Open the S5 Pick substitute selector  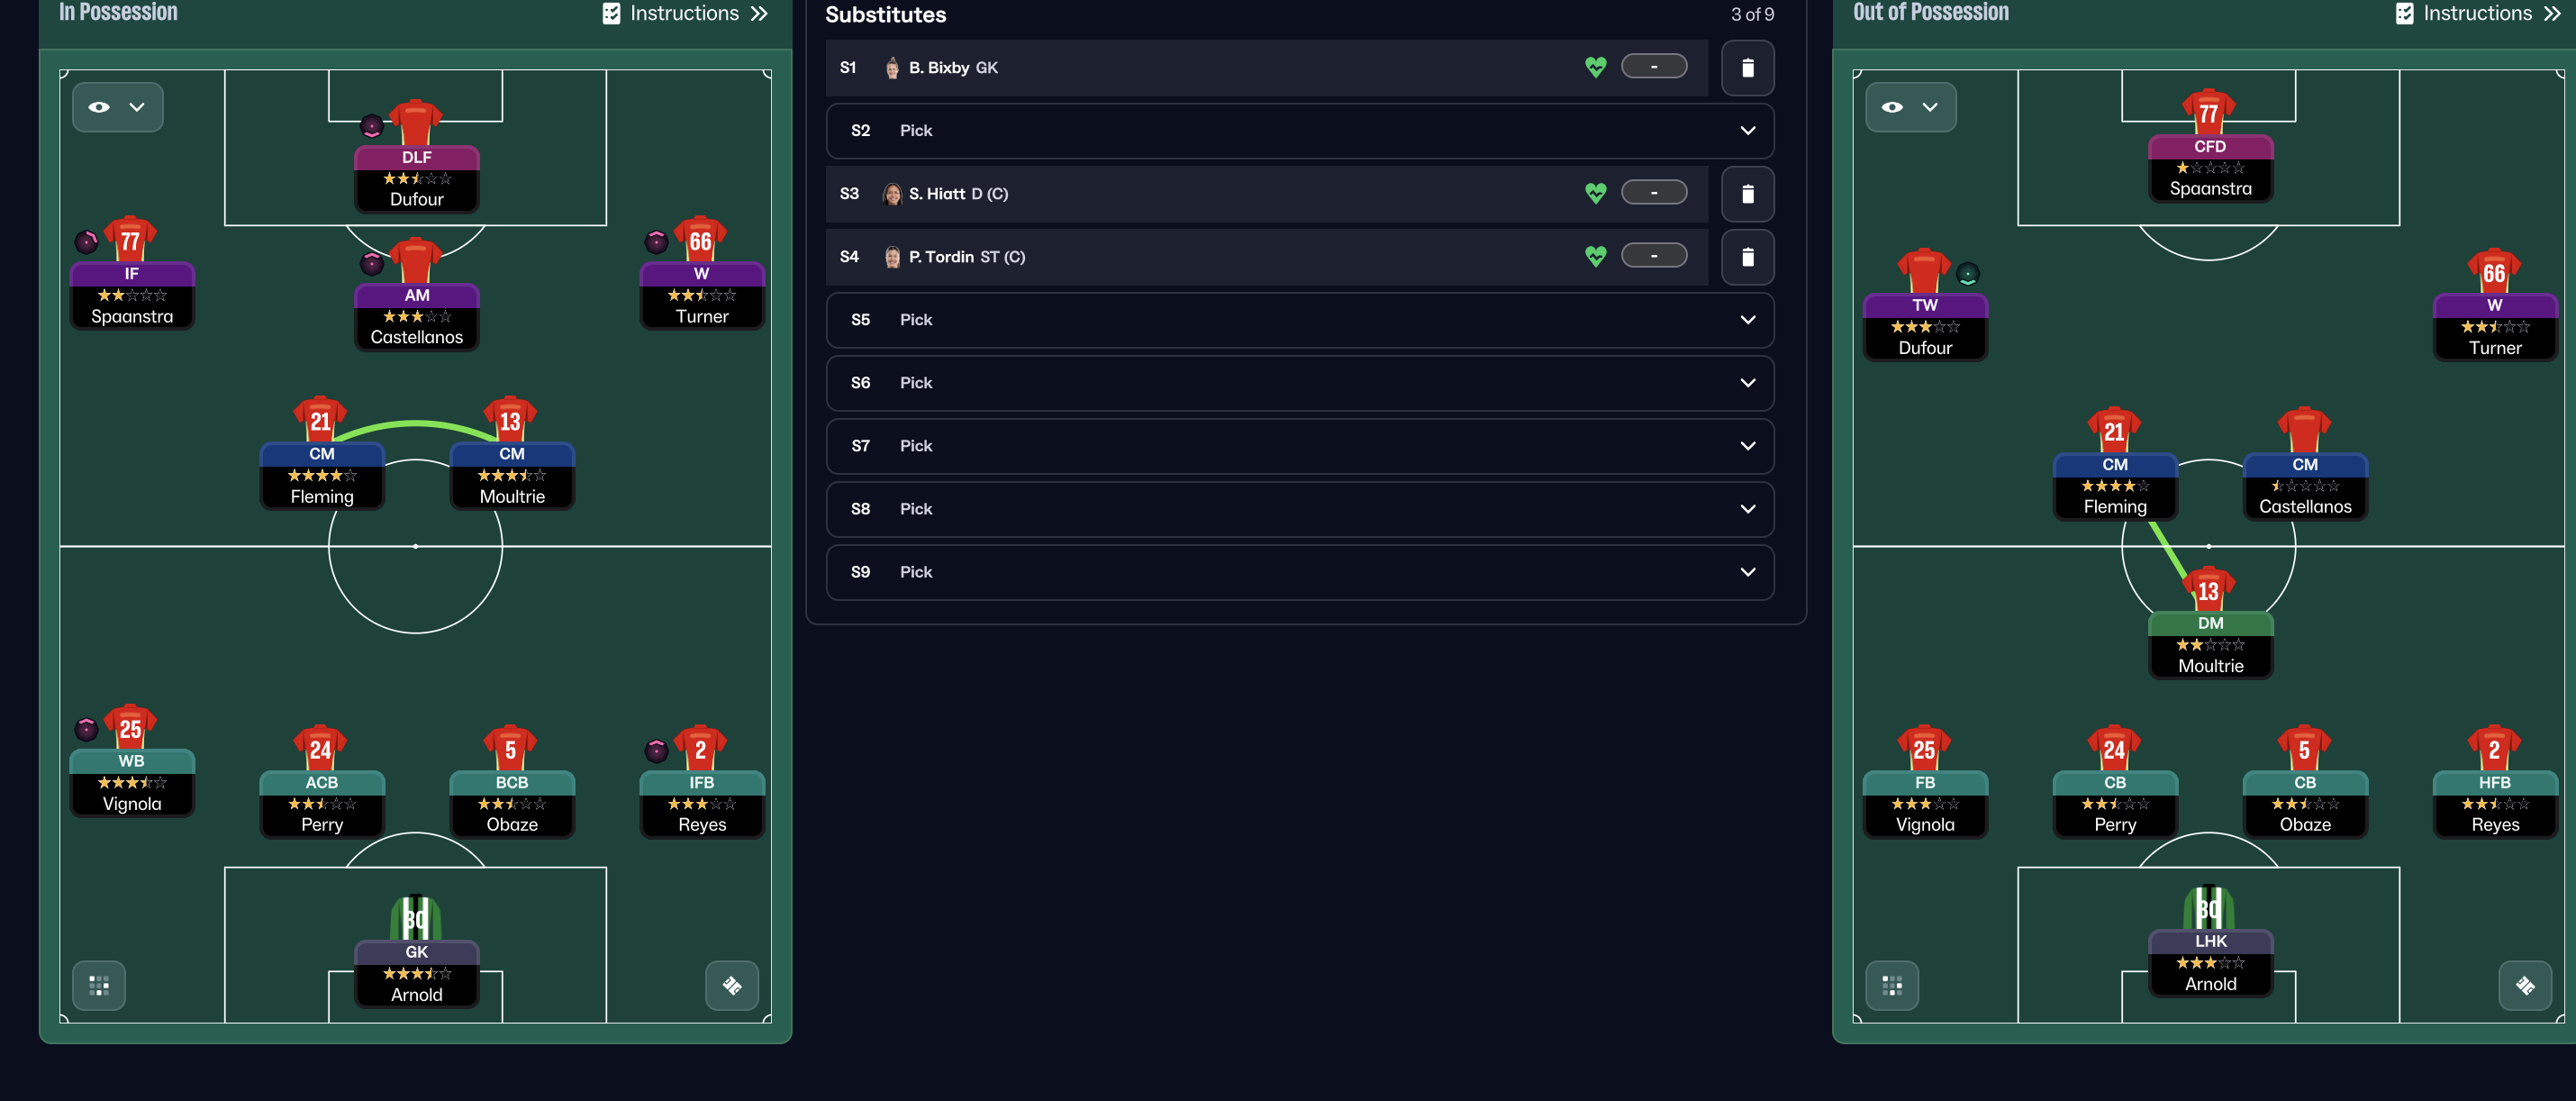[x=1300, y=320]
